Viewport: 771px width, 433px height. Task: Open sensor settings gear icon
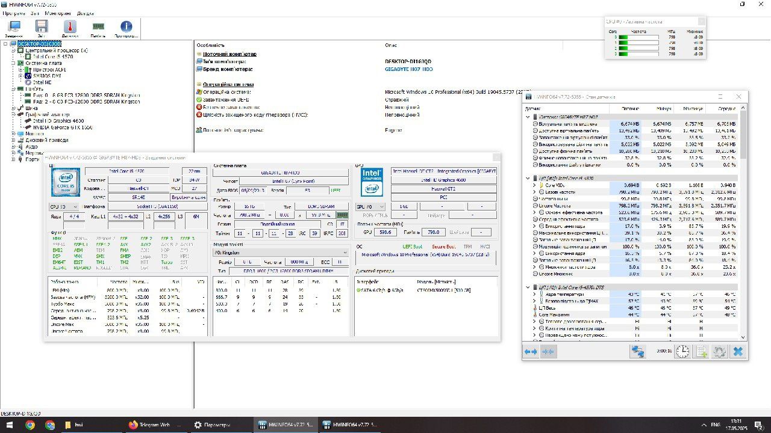[x=720, y=352]
